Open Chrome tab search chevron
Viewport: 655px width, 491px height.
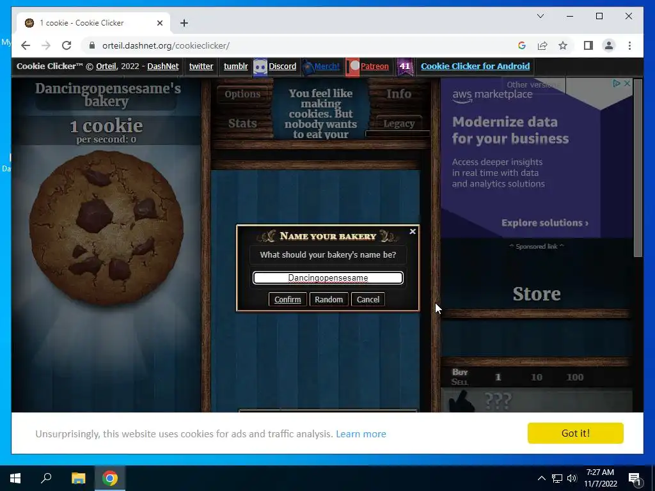tap(540, 16)
